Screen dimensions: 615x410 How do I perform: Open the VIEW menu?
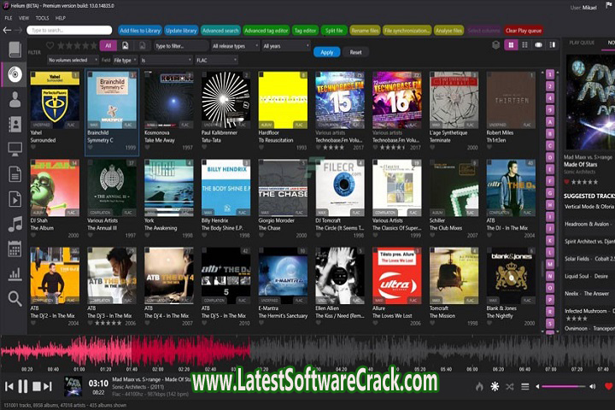coord(23,17)
